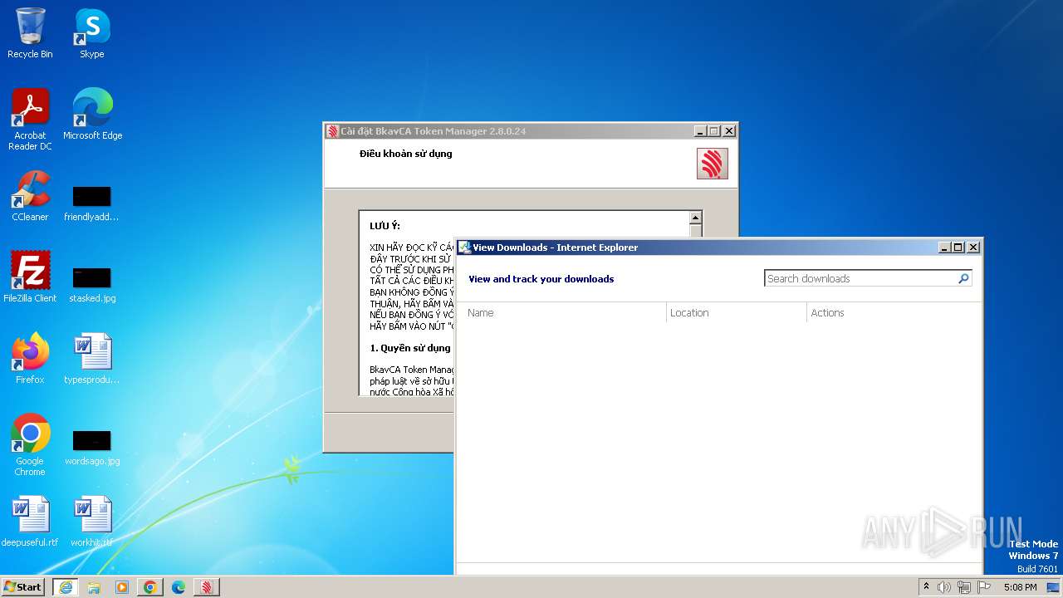The height and width of the screenshot is (598, 1063).
Task: Open the CCleaner desktop shortcut
Action: point(30,196)
